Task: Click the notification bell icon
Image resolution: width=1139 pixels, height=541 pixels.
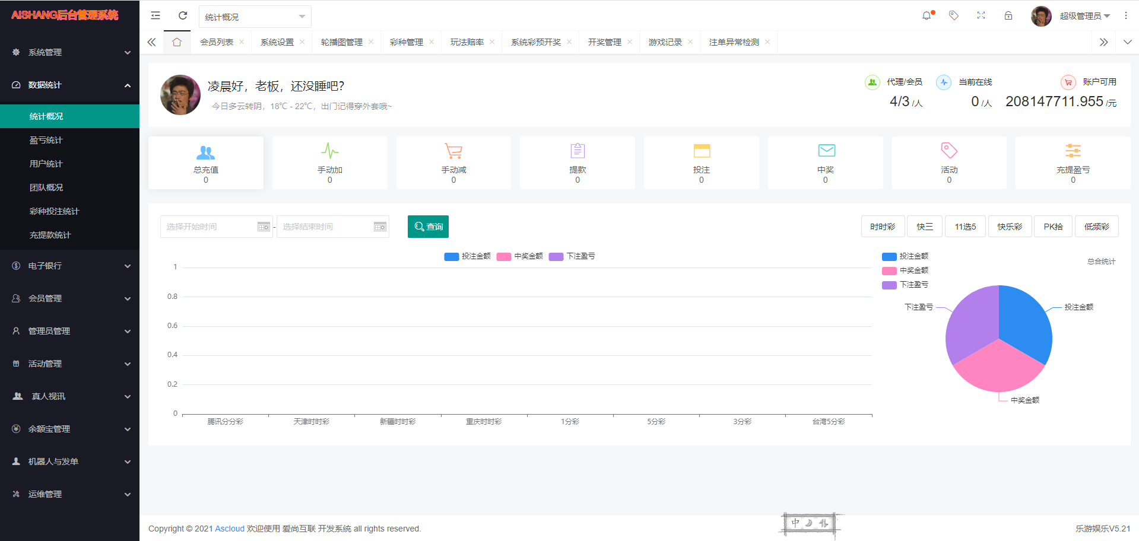Action: (x=927, y=16)
